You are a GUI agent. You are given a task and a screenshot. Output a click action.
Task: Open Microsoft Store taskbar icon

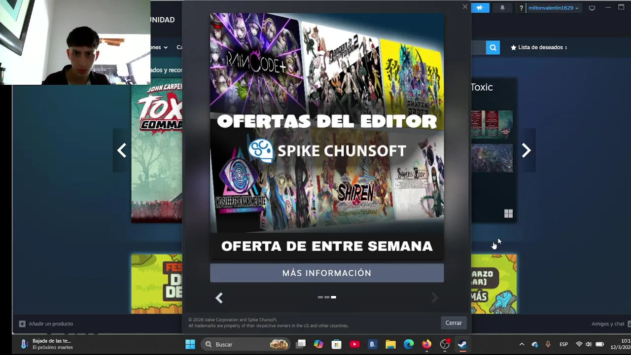click(x=336, y=344)
